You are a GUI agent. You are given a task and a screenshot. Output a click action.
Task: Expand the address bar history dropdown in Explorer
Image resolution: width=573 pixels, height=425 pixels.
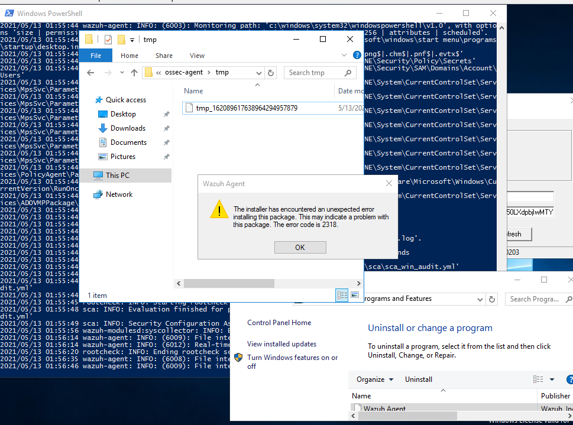pos(259,73)
